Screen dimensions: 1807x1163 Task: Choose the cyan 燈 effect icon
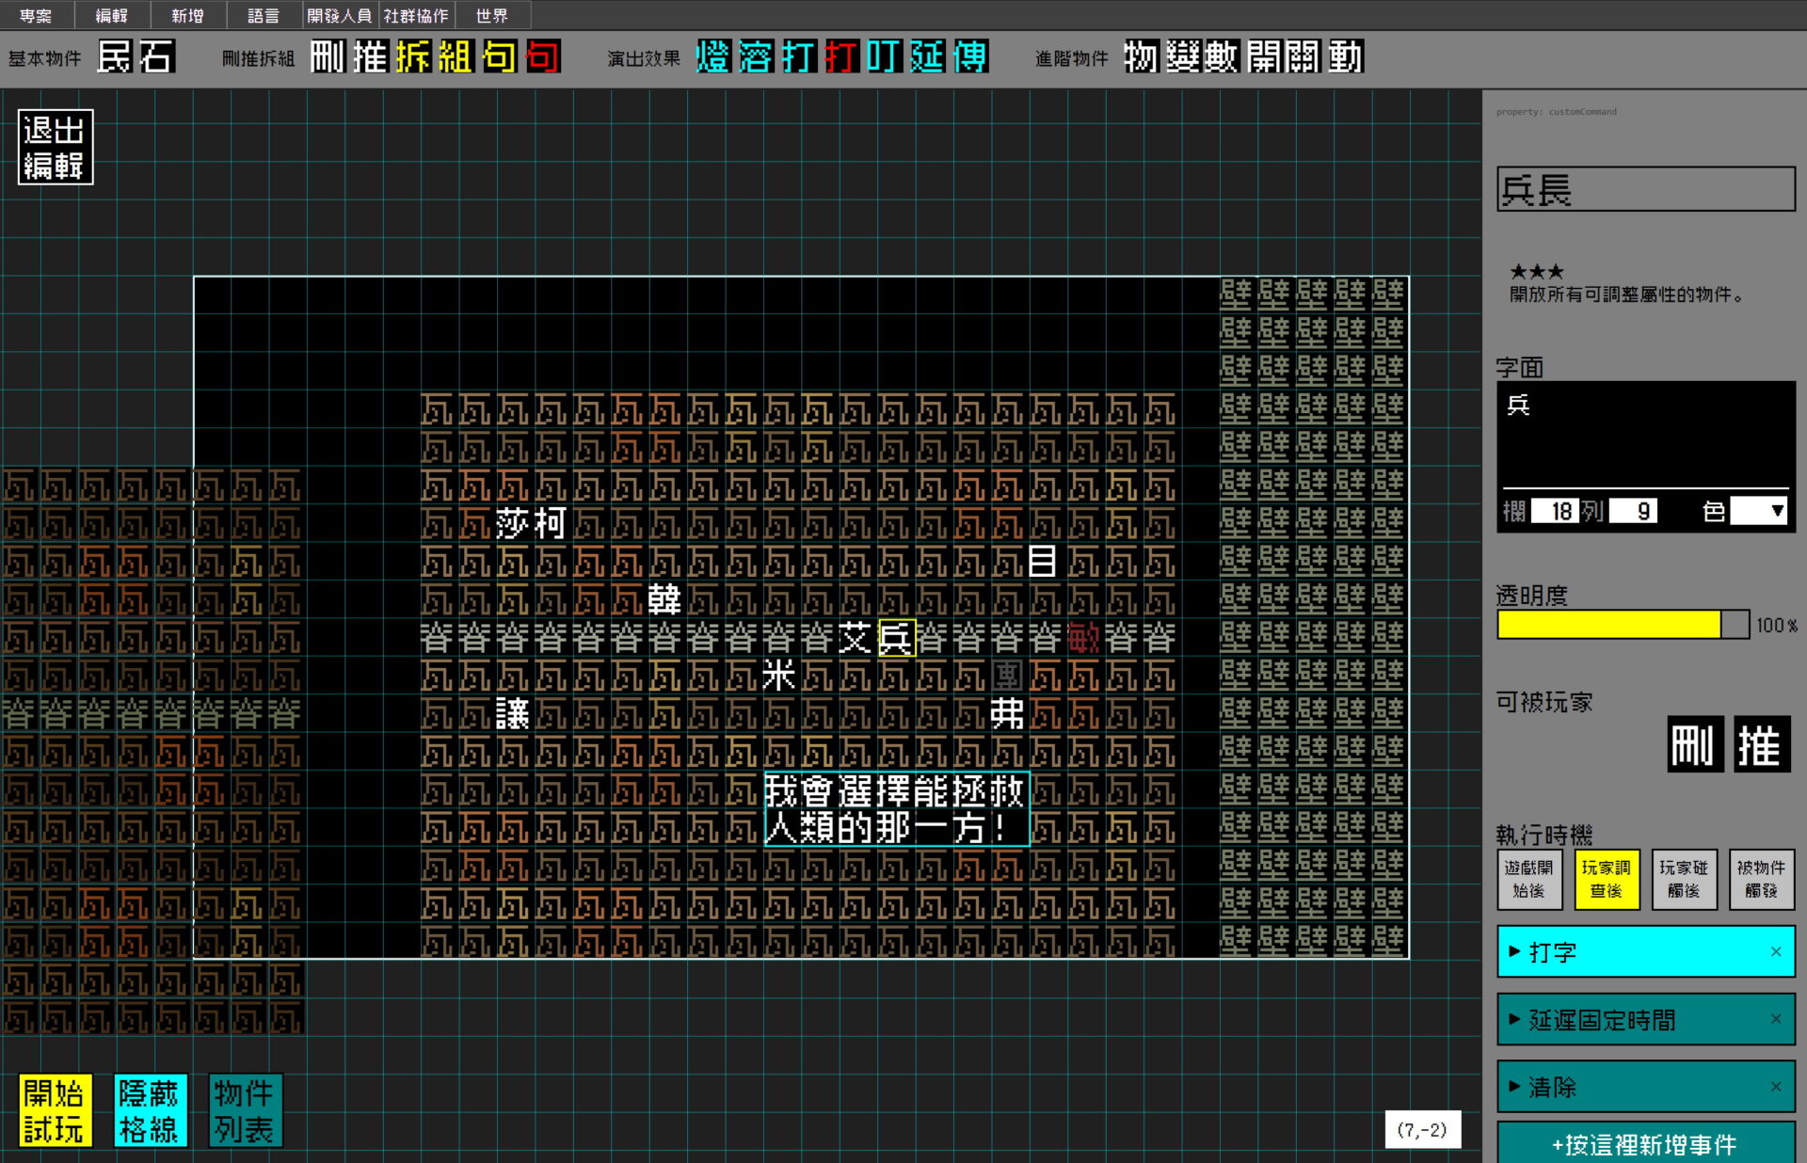712,57
